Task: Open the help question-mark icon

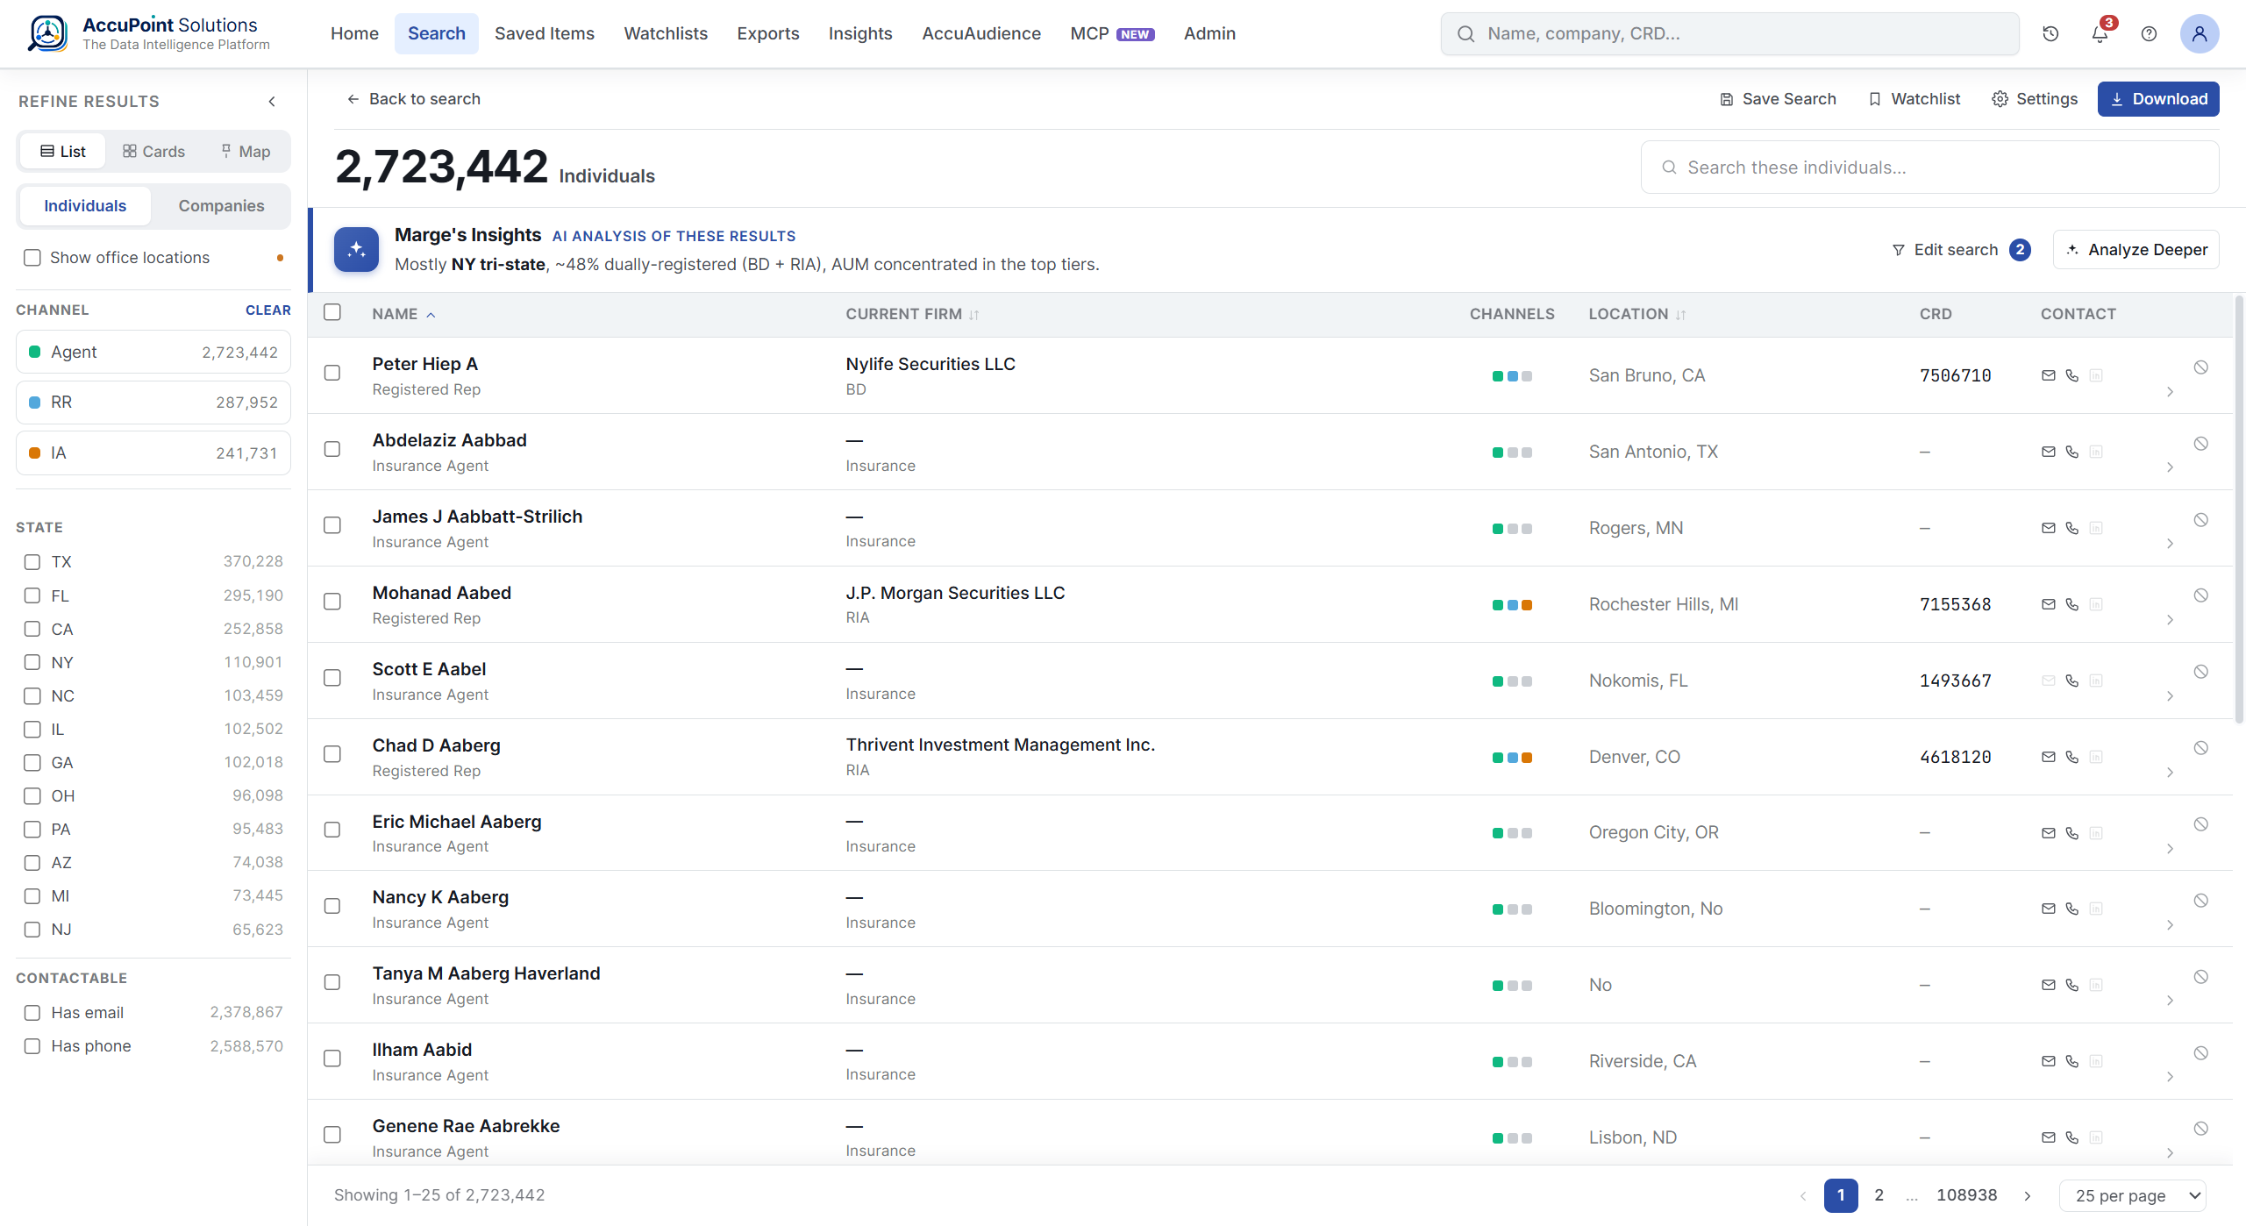Action: (2149, 33)
